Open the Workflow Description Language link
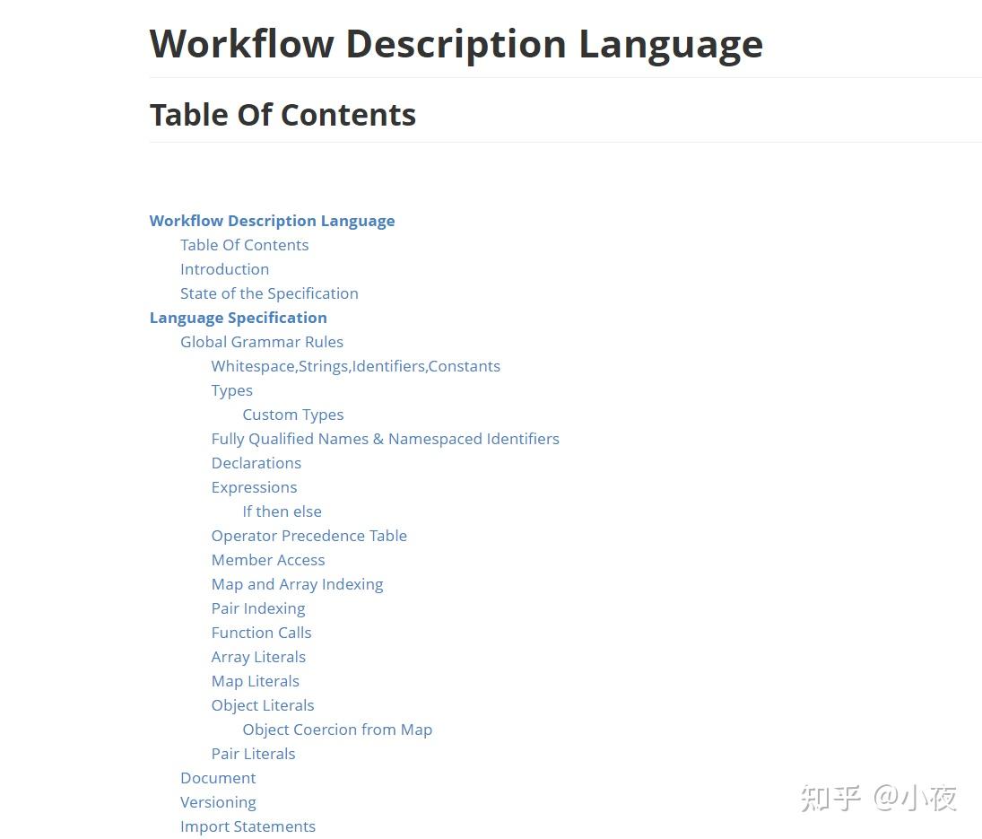 pos(272,221)
